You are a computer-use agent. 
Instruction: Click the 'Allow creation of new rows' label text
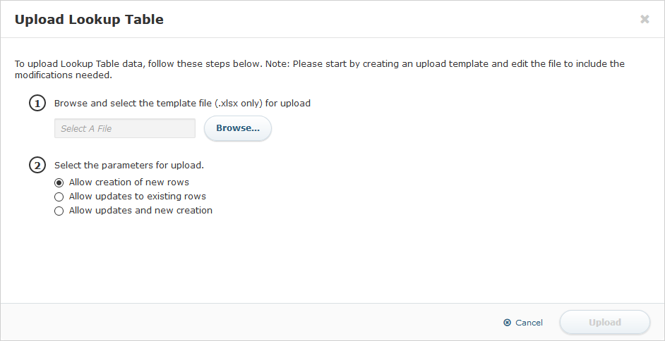point(128,182)
